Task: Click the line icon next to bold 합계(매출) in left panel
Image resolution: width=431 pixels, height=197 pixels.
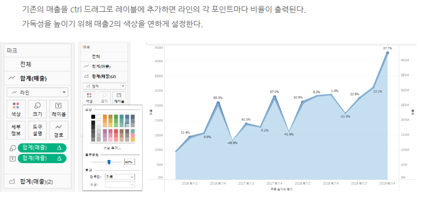Action: (x=12, y=78)
